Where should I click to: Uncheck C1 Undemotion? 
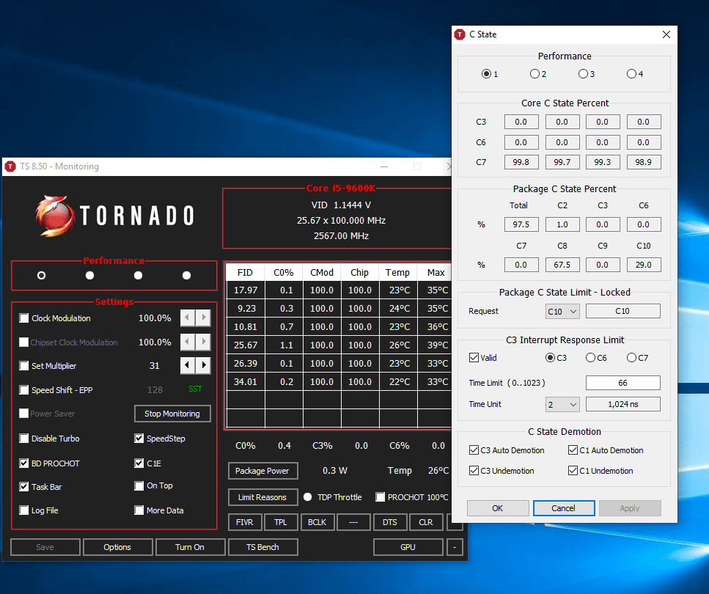click(573, 471)
